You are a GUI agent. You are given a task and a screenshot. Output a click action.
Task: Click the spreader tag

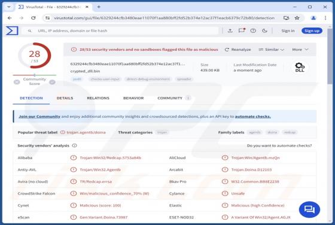point(184,79)
